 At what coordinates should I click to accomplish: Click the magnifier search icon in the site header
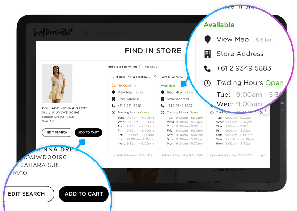pos(87,32)
